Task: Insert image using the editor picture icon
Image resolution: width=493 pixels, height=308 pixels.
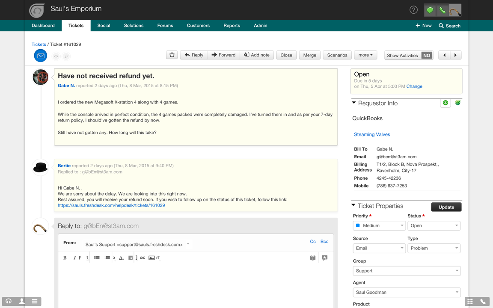Action: (x=151, y=258)
